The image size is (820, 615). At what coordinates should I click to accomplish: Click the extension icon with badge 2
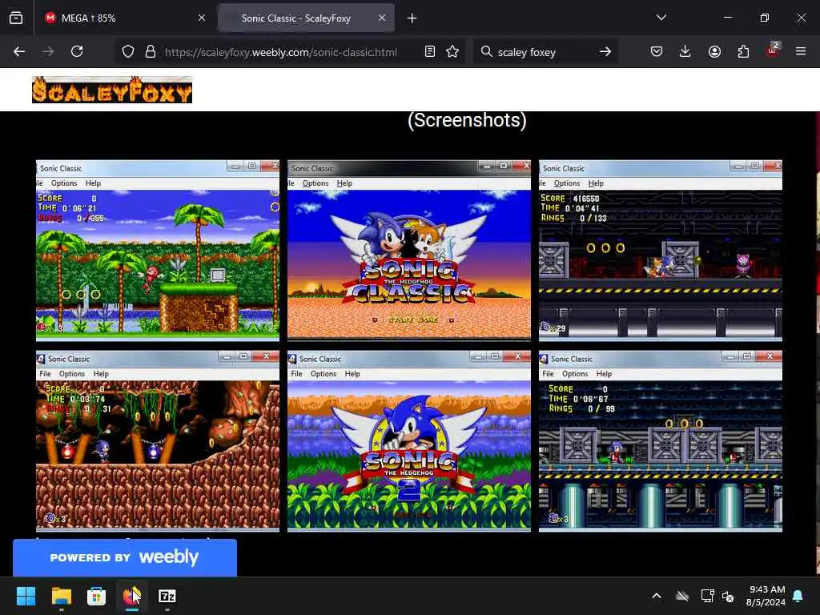773,50
